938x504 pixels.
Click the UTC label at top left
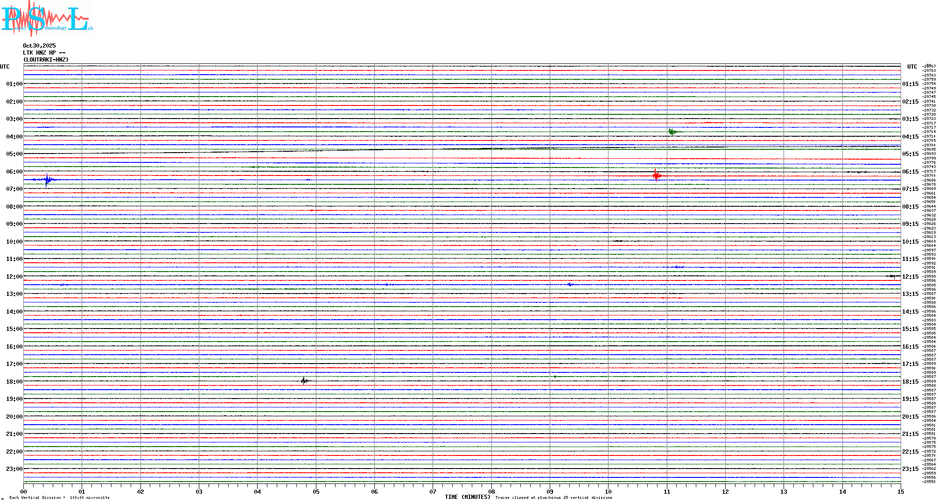click(x=5, y=67)
